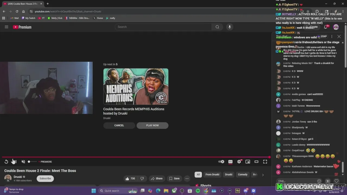
Task: Click Play Now for next video
Action: coord(152,125)
